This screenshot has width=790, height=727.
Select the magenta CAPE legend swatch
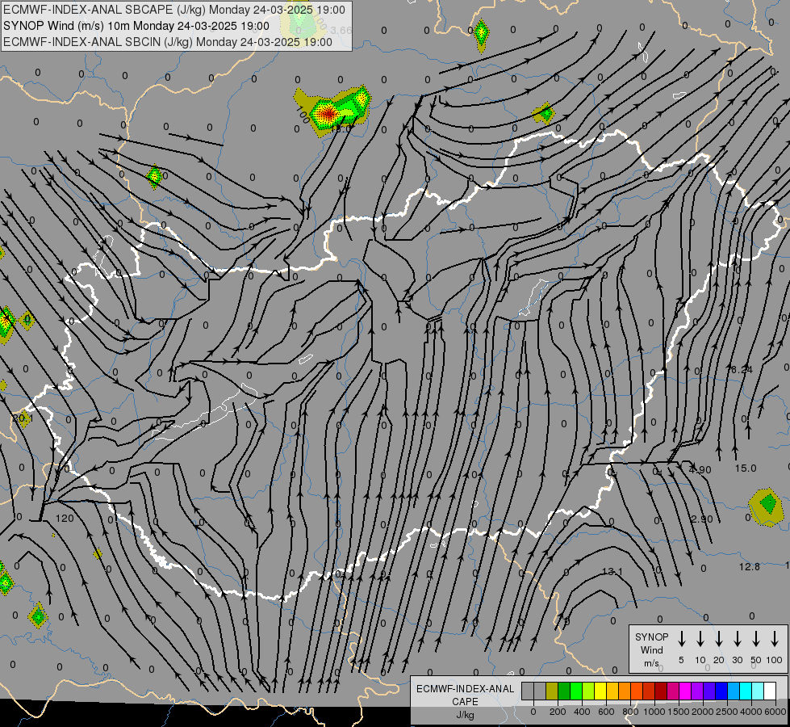[x=685, y=691]
